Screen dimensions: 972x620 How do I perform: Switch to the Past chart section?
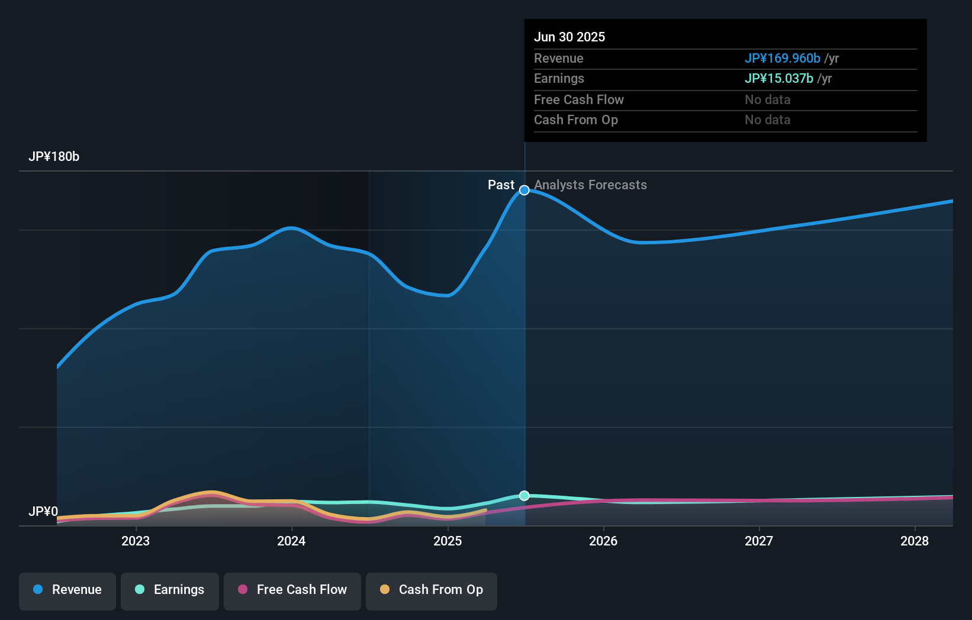[x=502, y=185]
